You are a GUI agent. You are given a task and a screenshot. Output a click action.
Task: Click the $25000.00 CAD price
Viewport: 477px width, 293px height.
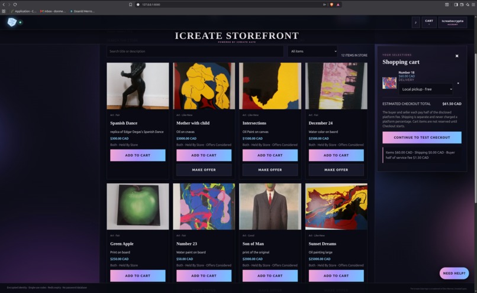coord(320,259)
